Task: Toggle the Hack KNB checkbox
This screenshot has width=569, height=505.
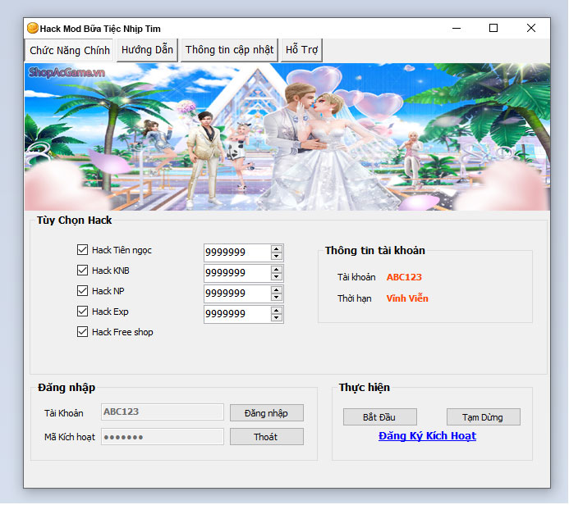Action: coord(82,271)
